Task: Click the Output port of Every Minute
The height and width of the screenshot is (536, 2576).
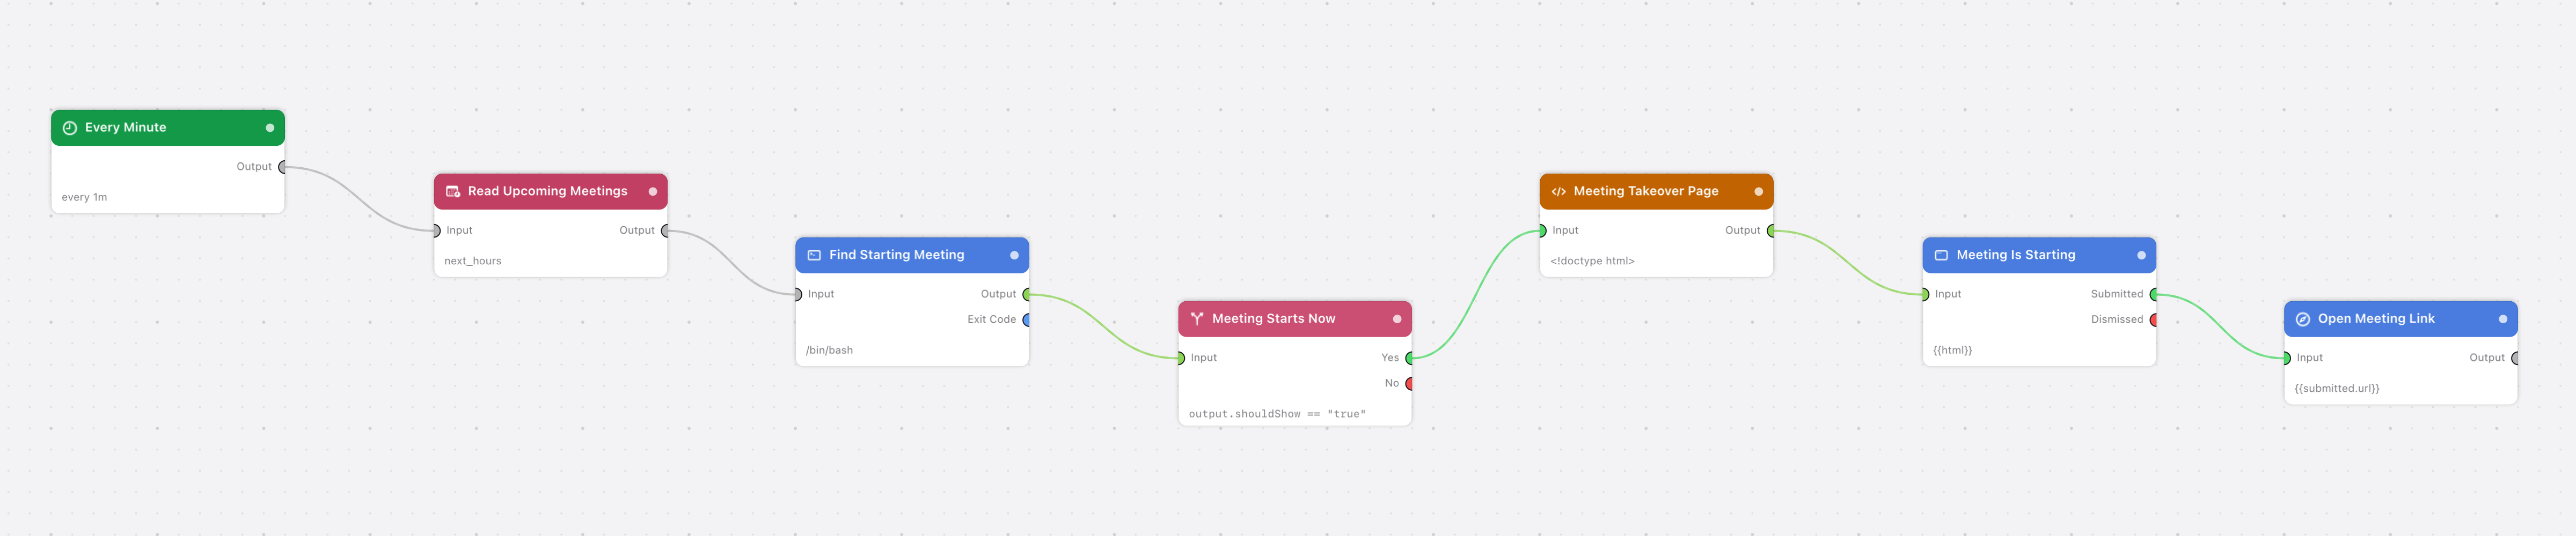Action: (x=282, y=168)
